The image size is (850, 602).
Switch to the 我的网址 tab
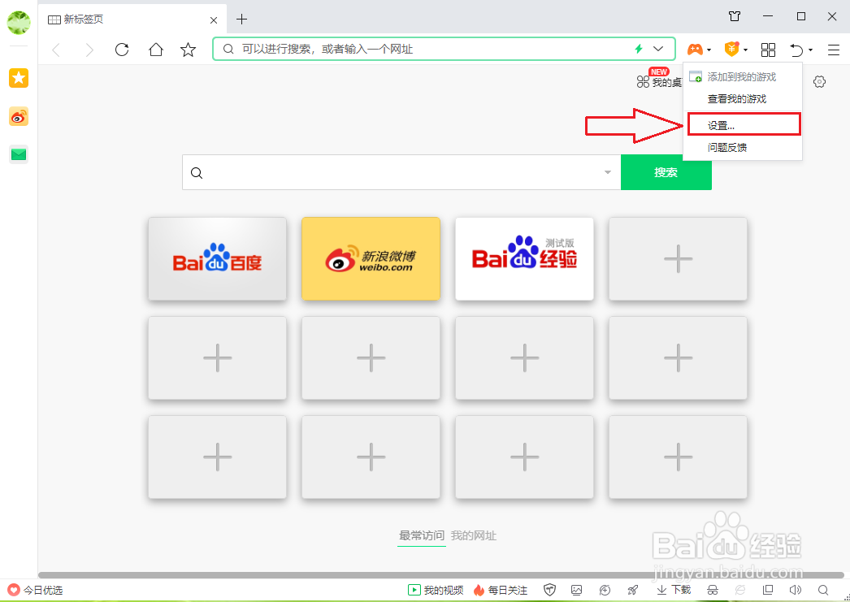pyautogui.click(x=475, y=535)
